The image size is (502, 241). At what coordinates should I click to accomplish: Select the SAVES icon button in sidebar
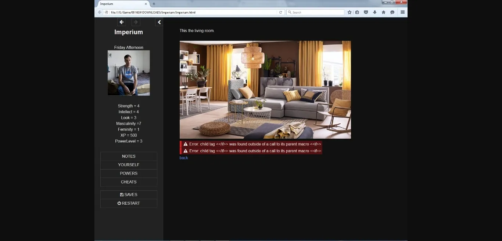coord(129,194)
